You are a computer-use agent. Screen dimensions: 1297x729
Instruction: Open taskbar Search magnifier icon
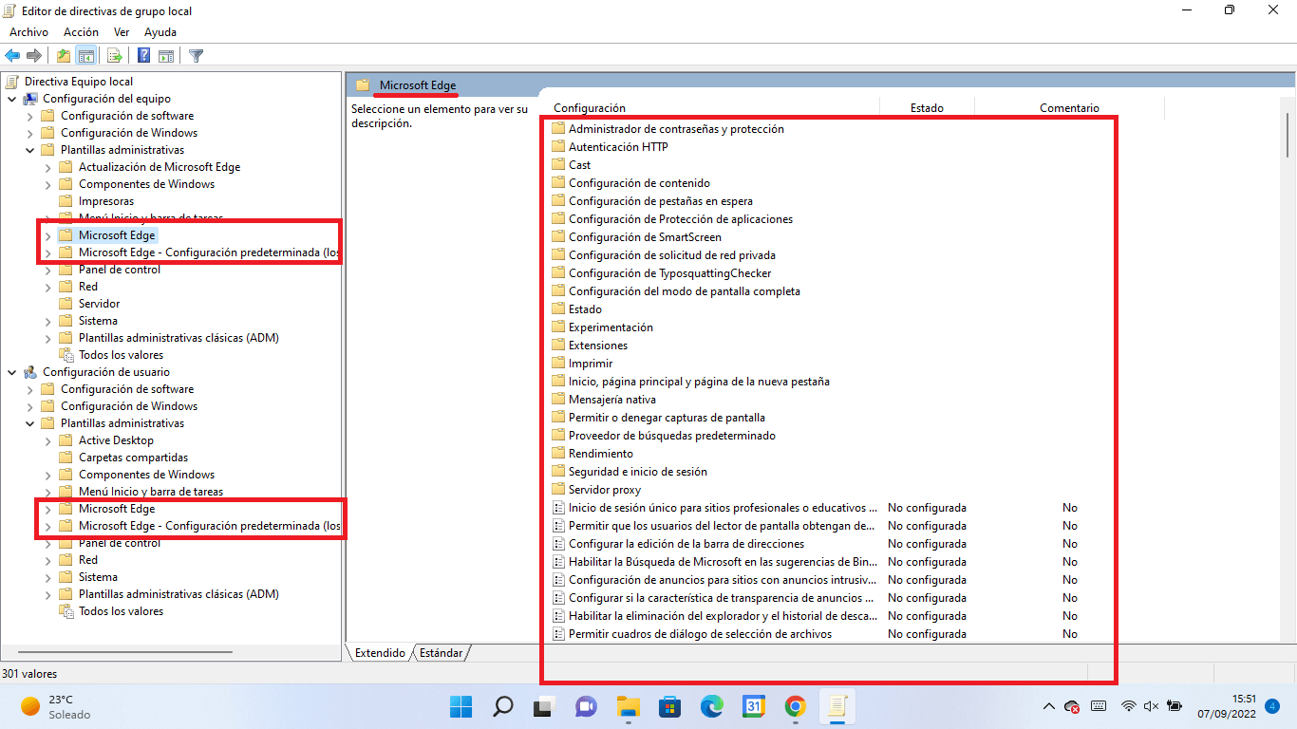click(502, 706)
